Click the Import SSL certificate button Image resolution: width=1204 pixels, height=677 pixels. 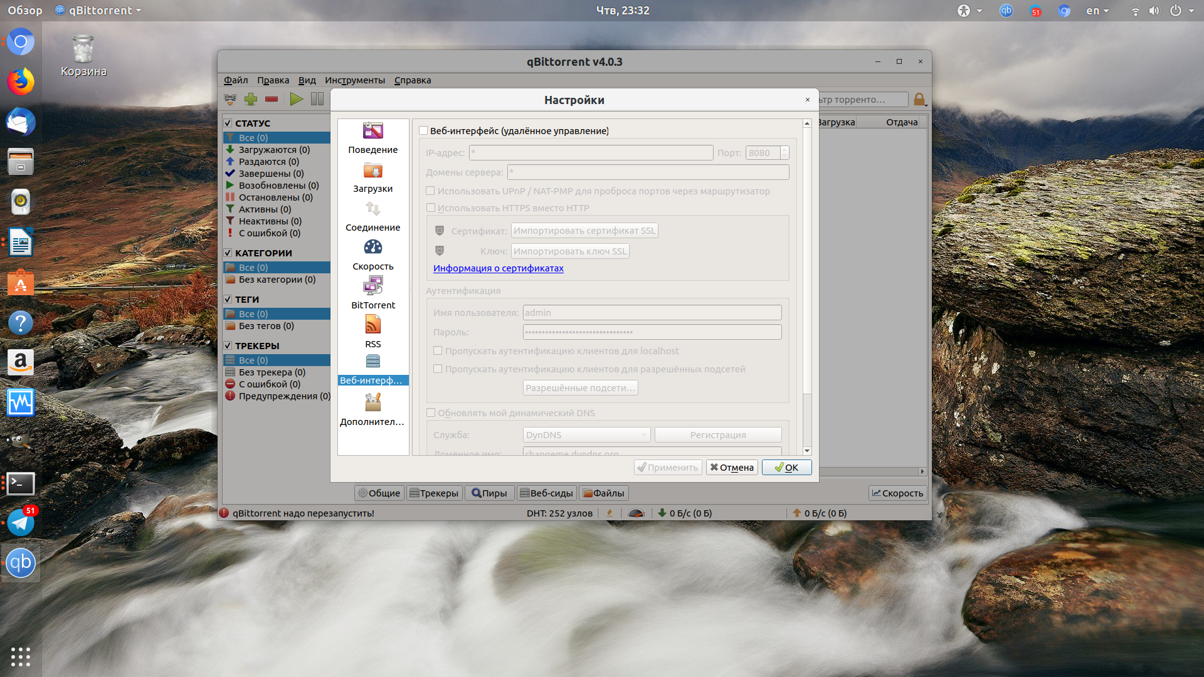pyautogui.click(x=584, y=231)
